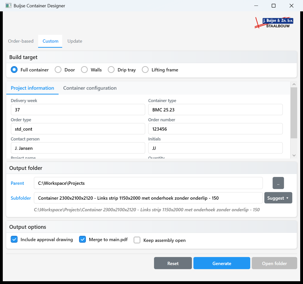Open the Suggest dropdown for subfolder
The width and height of the screenshot is (303, 284).
pyautogui.click(x=278, y=198)
